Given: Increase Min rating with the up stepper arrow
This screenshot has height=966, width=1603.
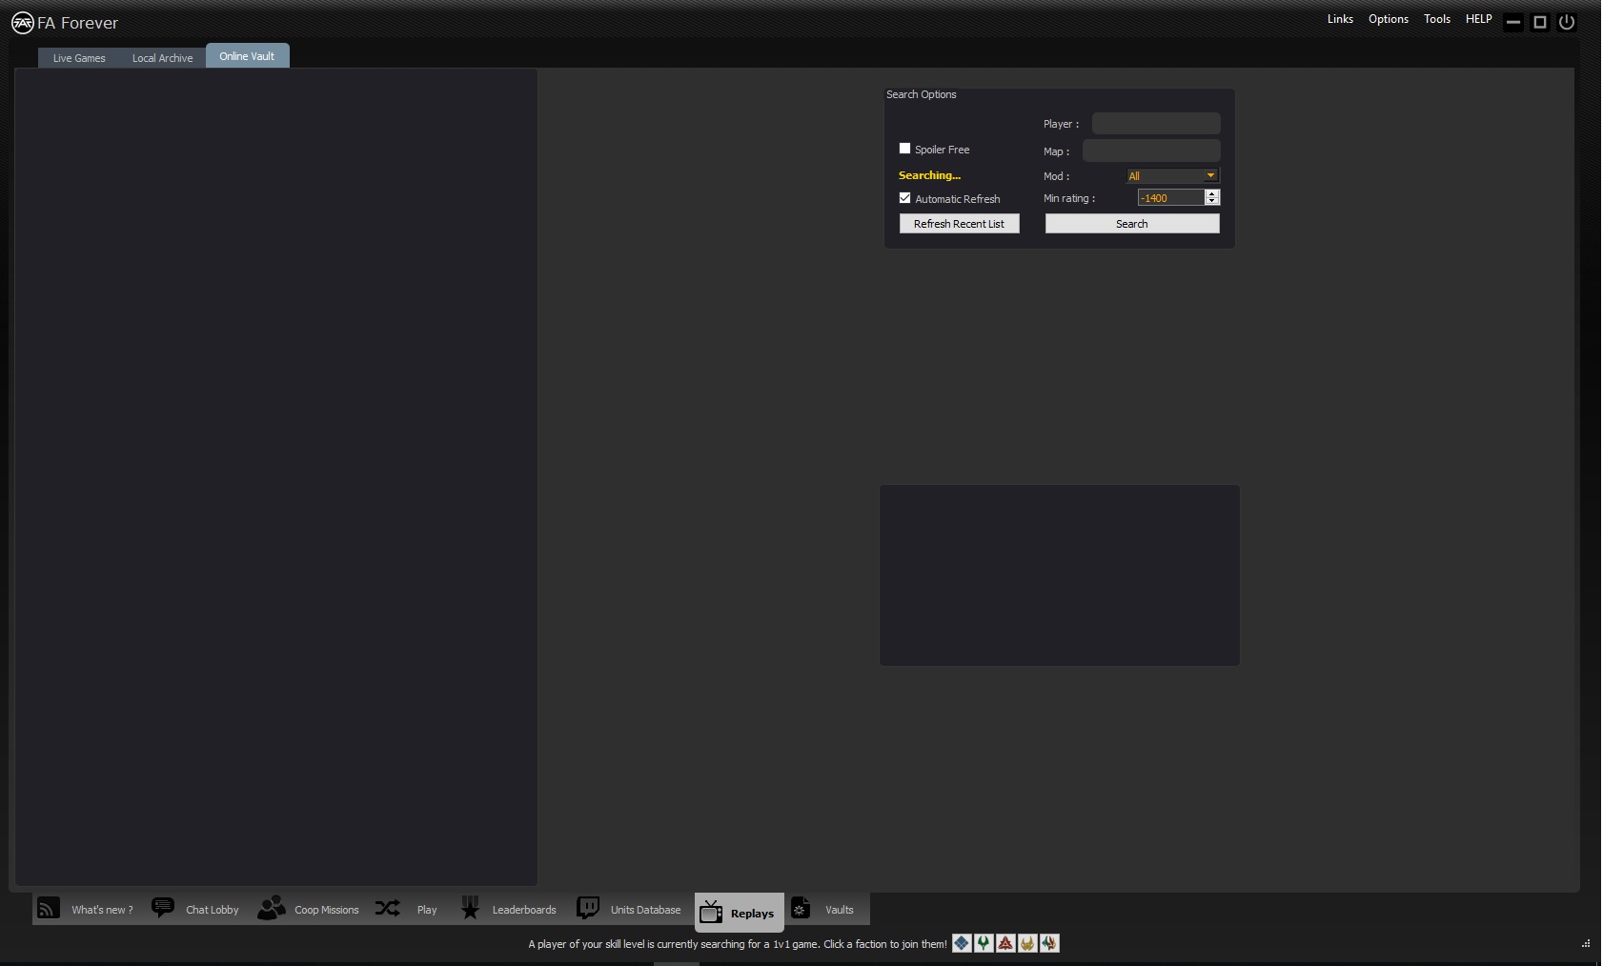Looking at the screenshot, I should [1212, 193].
